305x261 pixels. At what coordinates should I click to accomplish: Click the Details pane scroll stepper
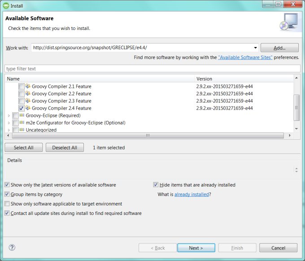point(296,170)
